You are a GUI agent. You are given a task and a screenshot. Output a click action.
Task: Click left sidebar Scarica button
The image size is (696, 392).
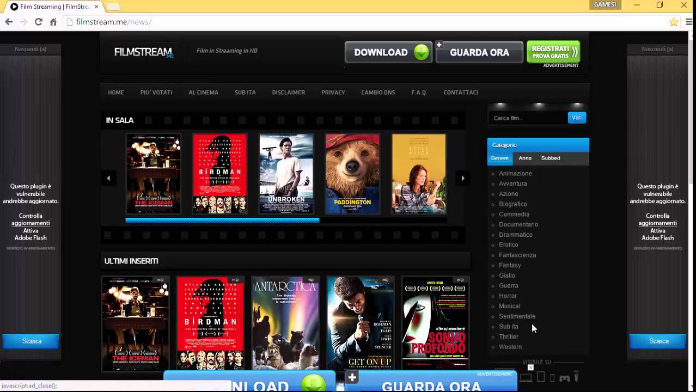coord(32,341)
